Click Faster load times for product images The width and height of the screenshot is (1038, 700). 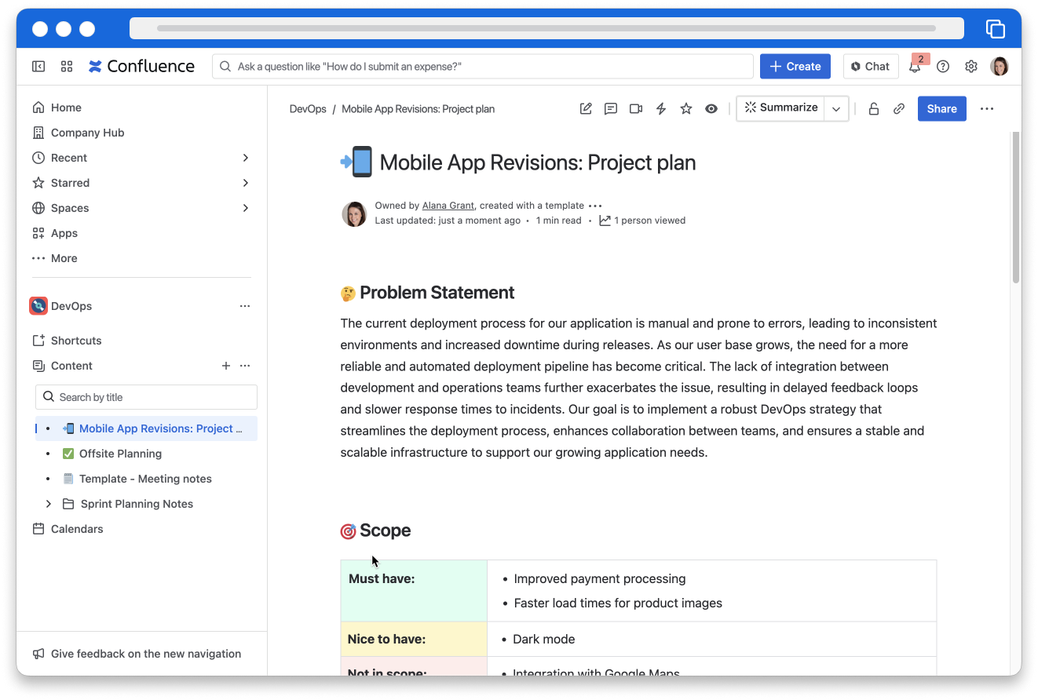(618, 603)
